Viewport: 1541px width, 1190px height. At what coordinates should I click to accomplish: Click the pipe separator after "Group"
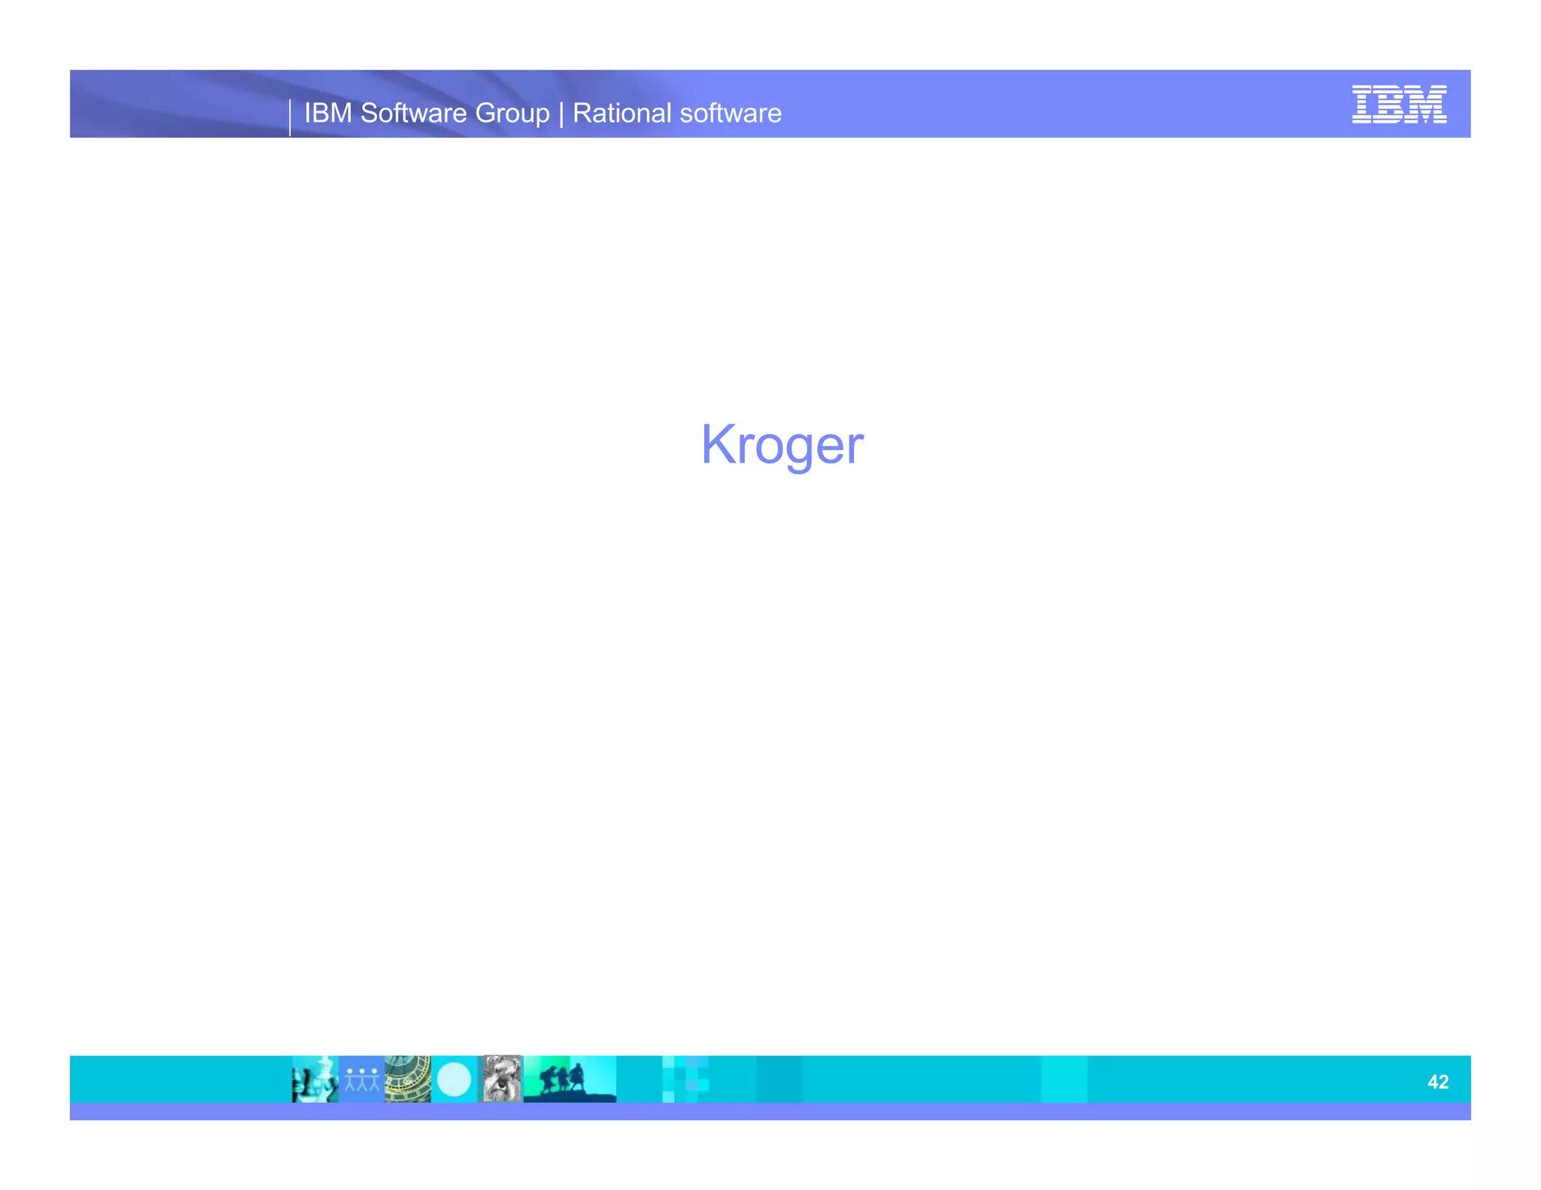(x=561, y=113)
